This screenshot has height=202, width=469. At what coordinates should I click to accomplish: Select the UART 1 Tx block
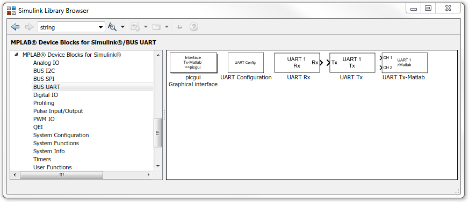(x=352, y=63)
